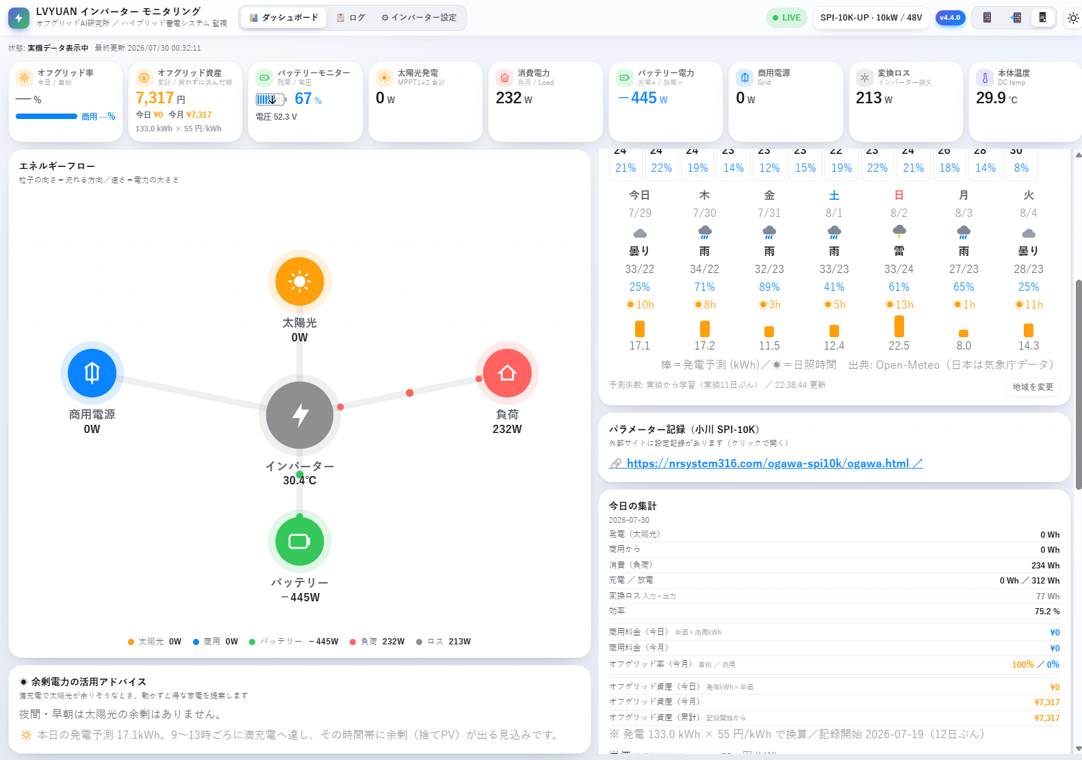Image resolution: width=1082 pixels, height=760 pixels.
Task: Click the red 負荷 house node
Action: 507,373
